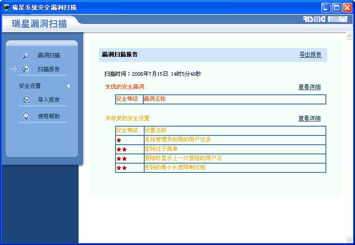Click 查看详细 next to 发现的安全漏洞

309,87
